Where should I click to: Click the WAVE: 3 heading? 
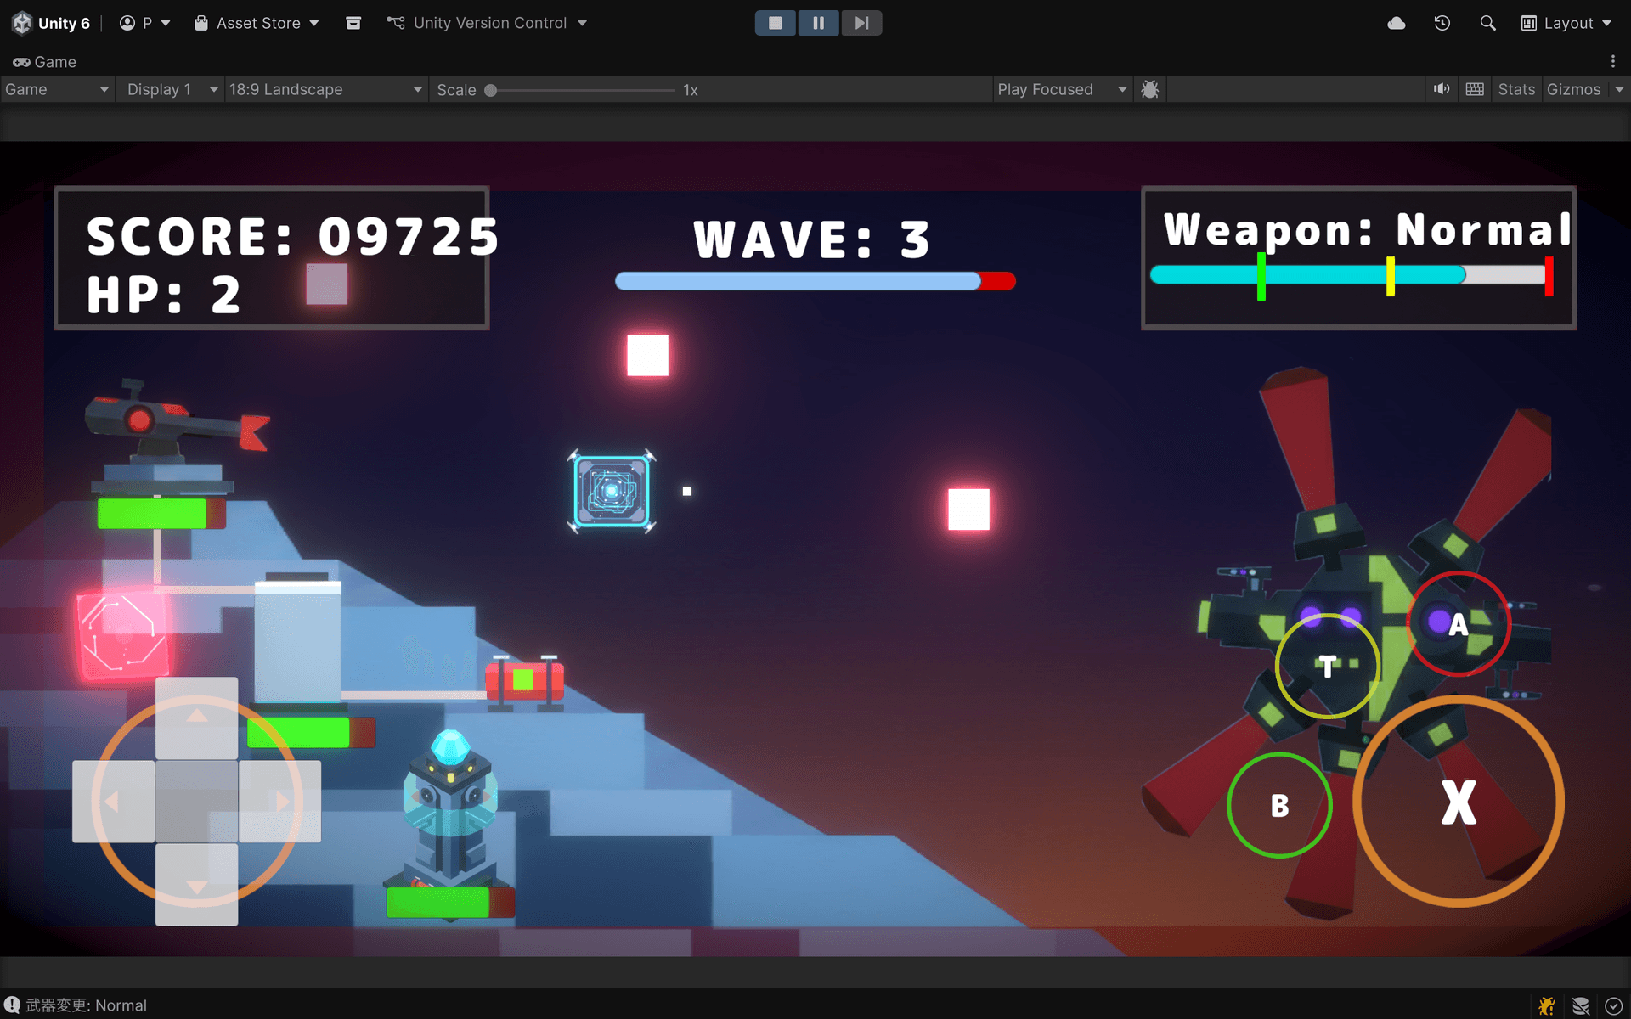pyautogui.click(x=812, y=239)
